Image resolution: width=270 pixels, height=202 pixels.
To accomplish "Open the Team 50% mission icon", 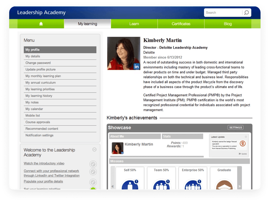I will (161, 185).
